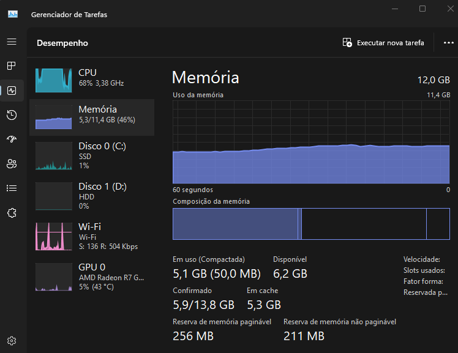Select Disco 1 (D:) HDD entry
This screenshot has height=353, width=458.
92,196
